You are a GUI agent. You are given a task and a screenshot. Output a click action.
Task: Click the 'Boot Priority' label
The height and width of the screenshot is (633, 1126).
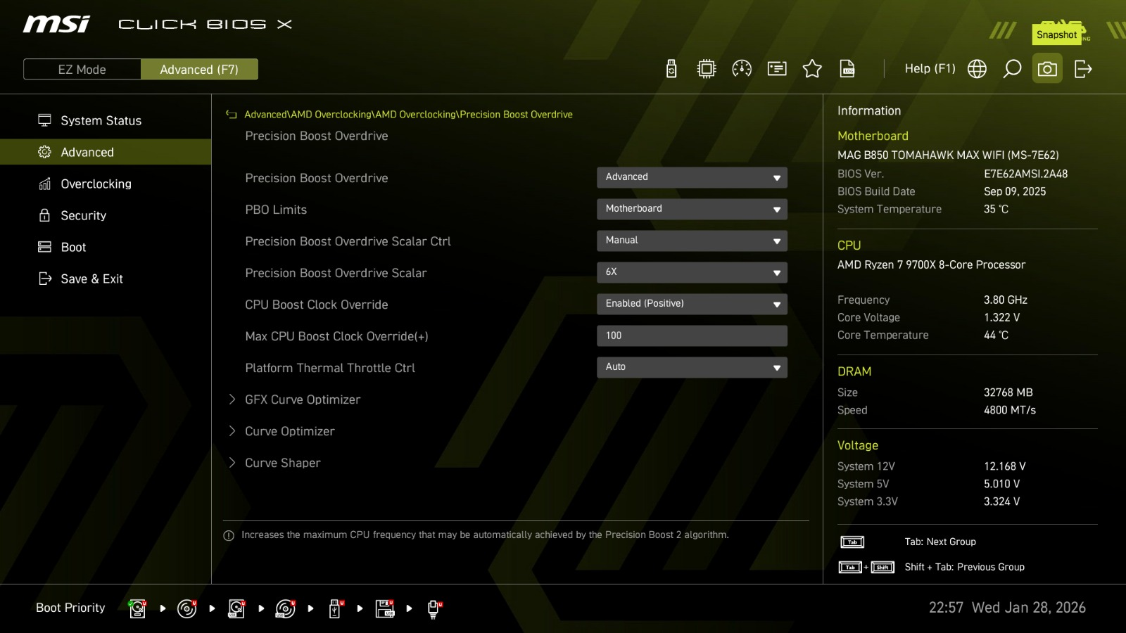[x=70, y=608]
